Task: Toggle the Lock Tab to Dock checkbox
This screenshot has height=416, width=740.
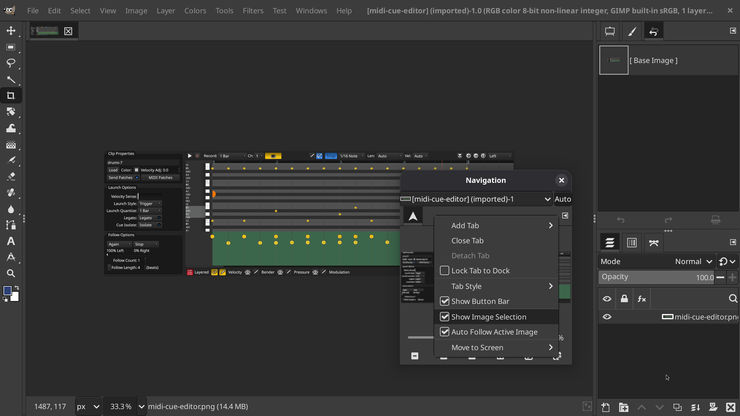Action: pyautogui.click(x=444, y=271)
